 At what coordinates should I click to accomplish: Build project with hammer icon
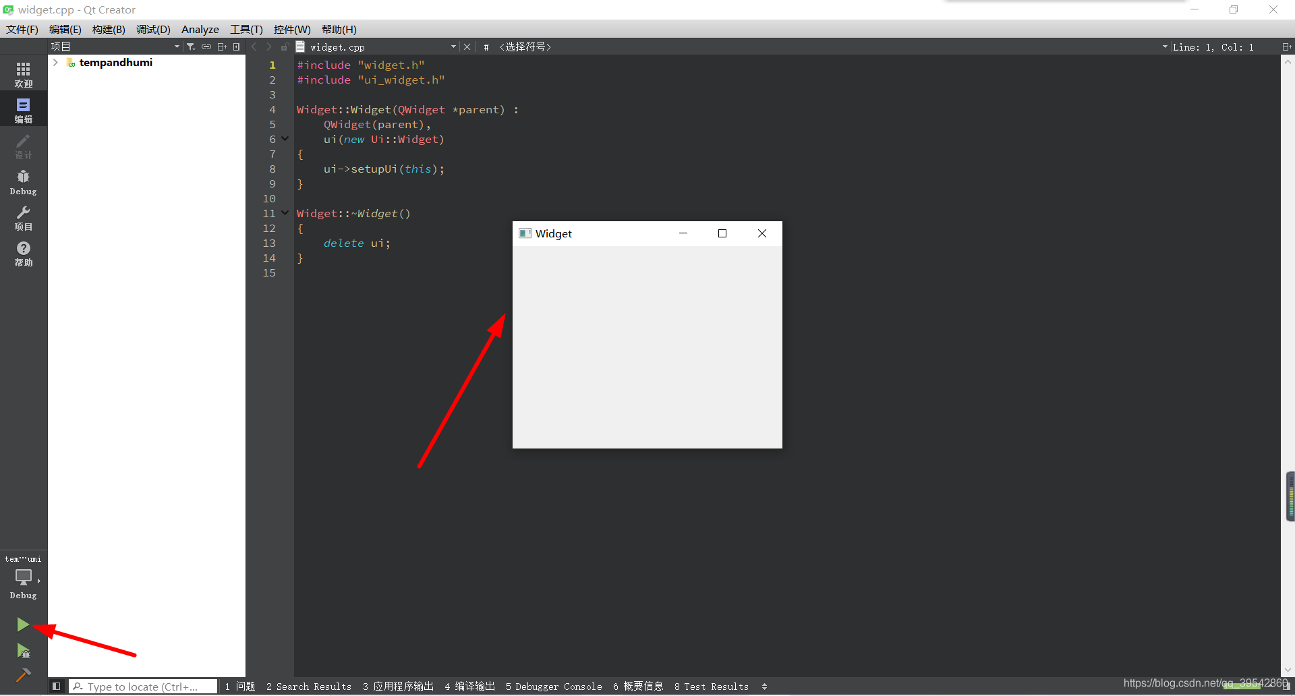pos(23,675)
